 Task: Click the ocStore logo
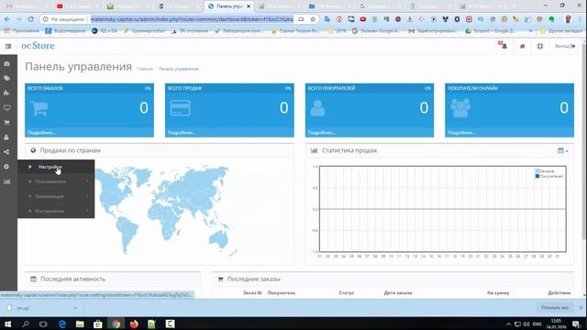tap(38, 46)
